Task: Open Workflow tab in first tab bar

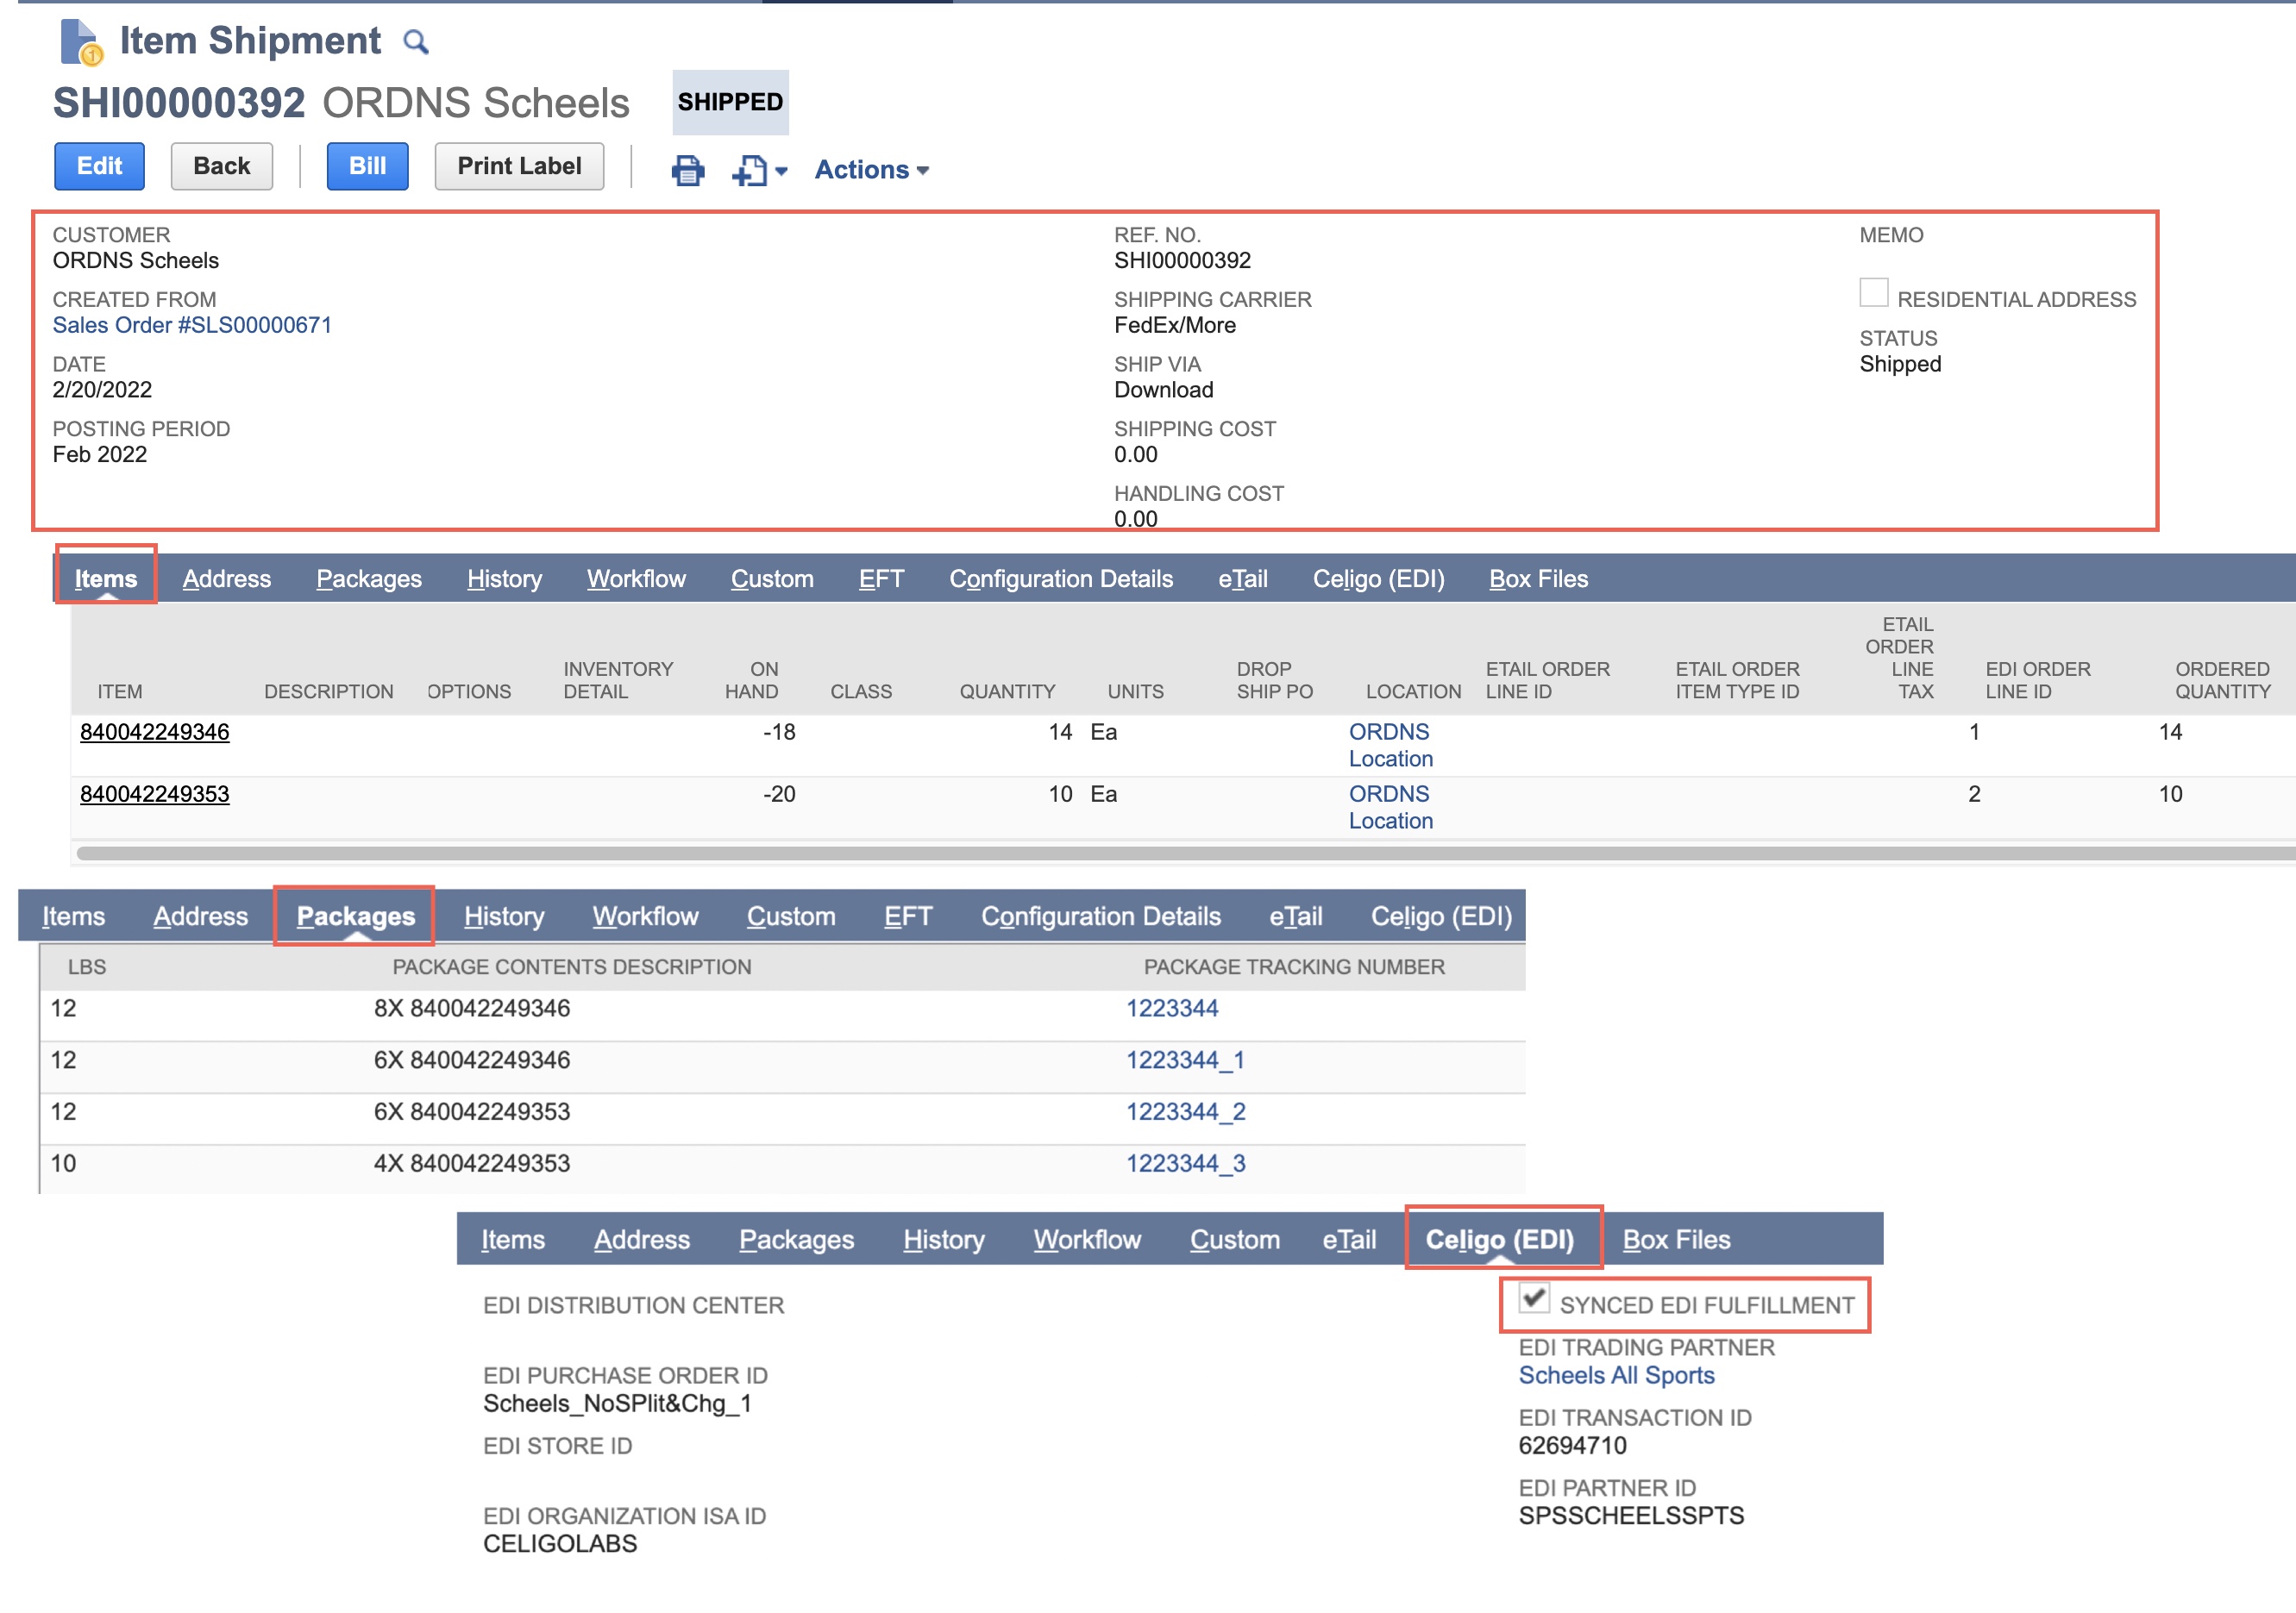Action: [636, 578]
